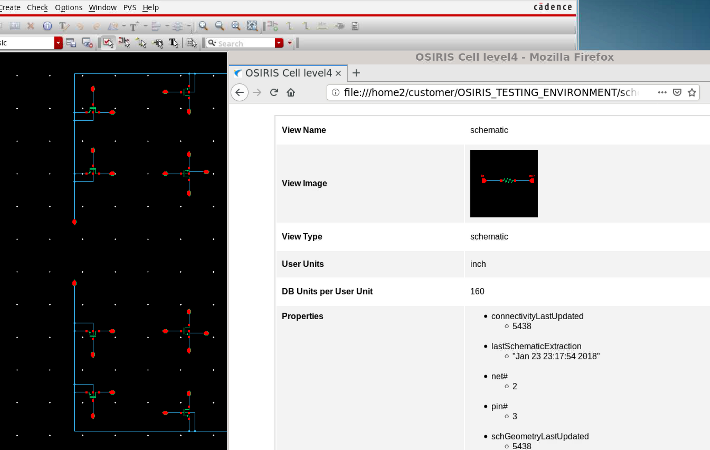Click the Delete (X) toolbar icon

pos(31,26)
